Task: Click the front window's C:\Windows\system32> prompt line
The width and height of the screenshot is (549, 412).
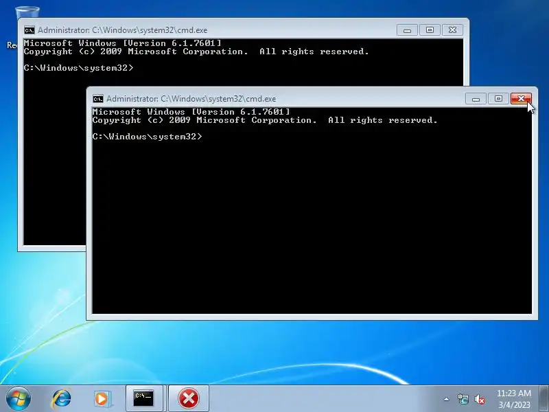Action: pos(148,136)
